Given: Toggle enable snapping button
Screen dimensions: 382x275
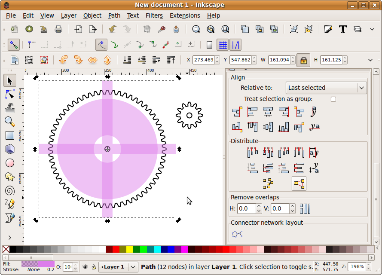Looking at the screenshot, I should click(14, 45).
